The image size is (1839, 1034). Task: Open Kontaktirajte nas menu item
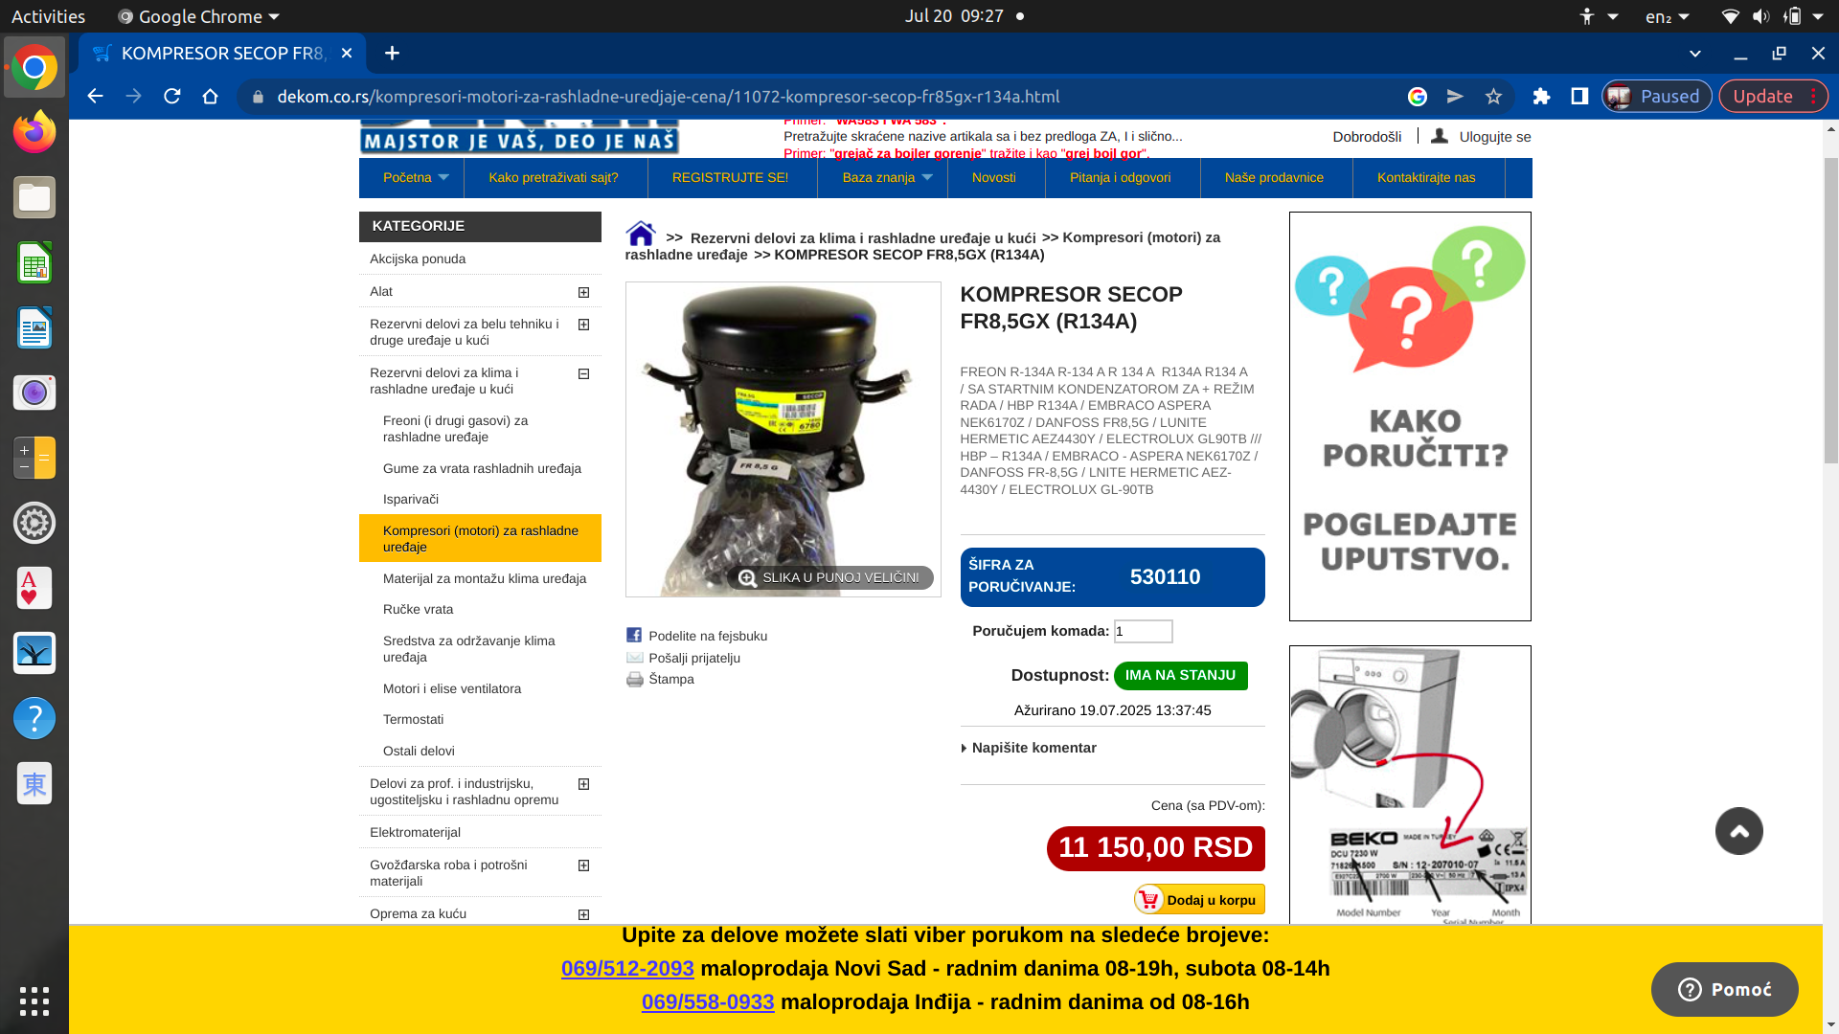coord(1425,178)
